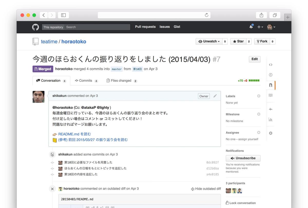Expand the Unwatch dropdown
The width and height of the screenshot is (308, 208).
(x=209, y=41)
